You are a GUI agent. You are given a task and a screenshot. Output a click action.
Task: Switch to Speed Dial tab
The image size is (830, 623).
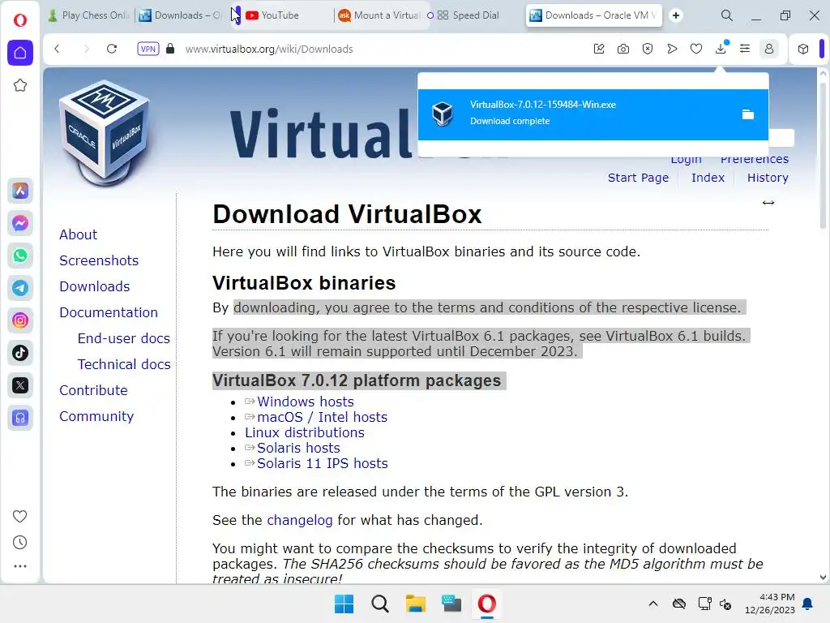[x=468, y=15]
